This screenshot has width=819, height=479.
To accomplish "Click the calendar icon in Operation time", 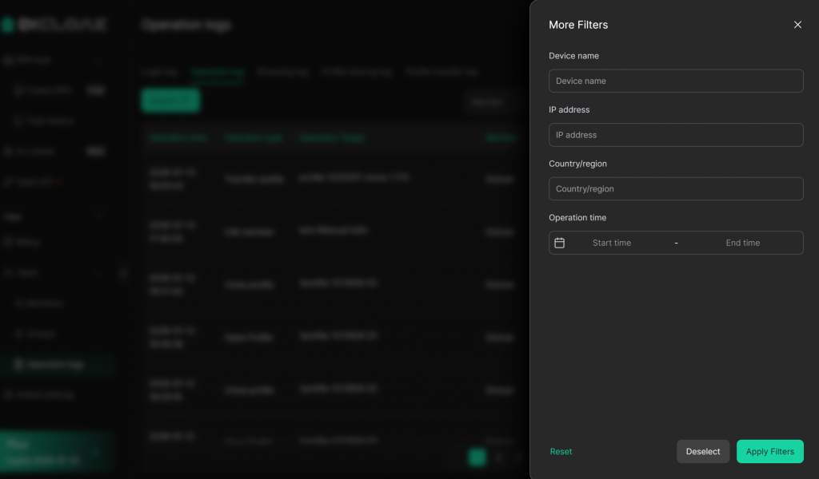I will click(x=560, y=243).
